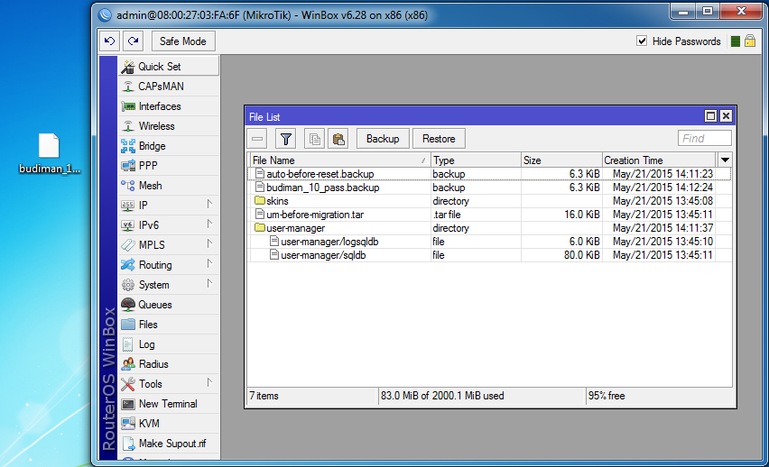Open the Bridge menu item

pyautogui.click(x=169, y=146)
